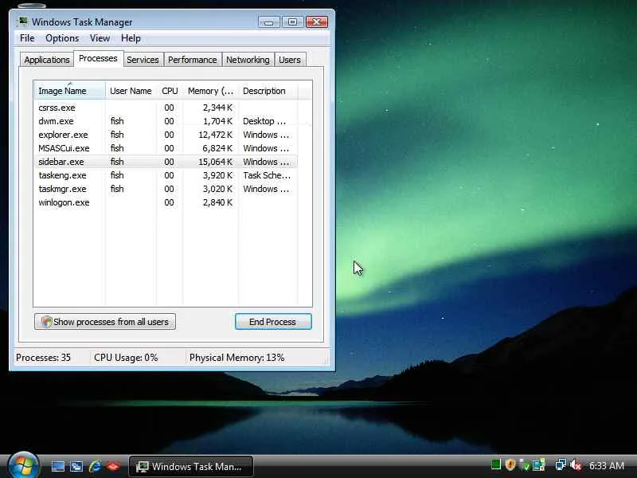Screen dimensions: 637x478
Task: Select the taskeng.exe process
Action: pyautogui.click(x=166, y=175)
